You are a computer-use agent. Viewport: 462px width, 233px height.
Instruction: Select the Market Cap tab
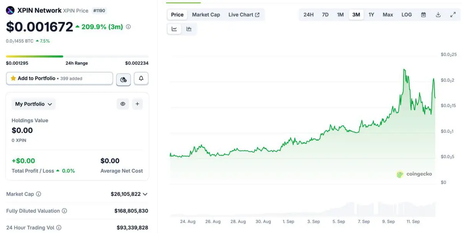(x=206, y=15)
